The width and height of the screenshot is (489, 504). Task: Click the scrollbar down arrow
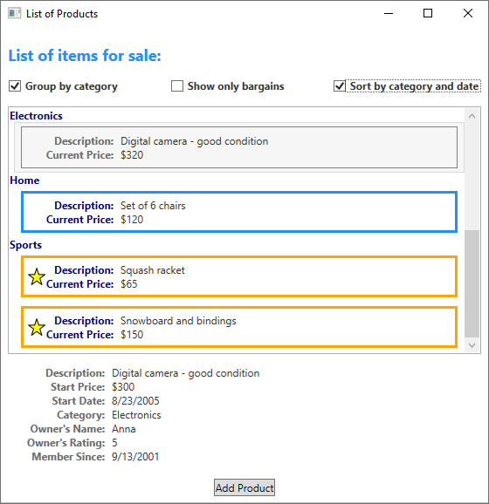(472, 345)
